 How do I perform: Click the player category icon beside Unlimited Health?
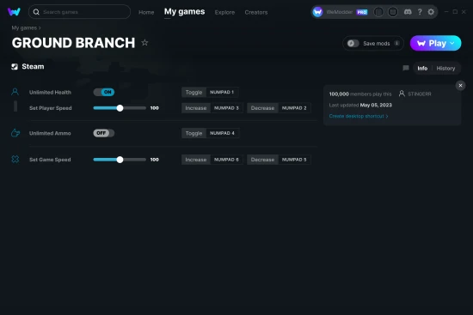tap(15, 92)
